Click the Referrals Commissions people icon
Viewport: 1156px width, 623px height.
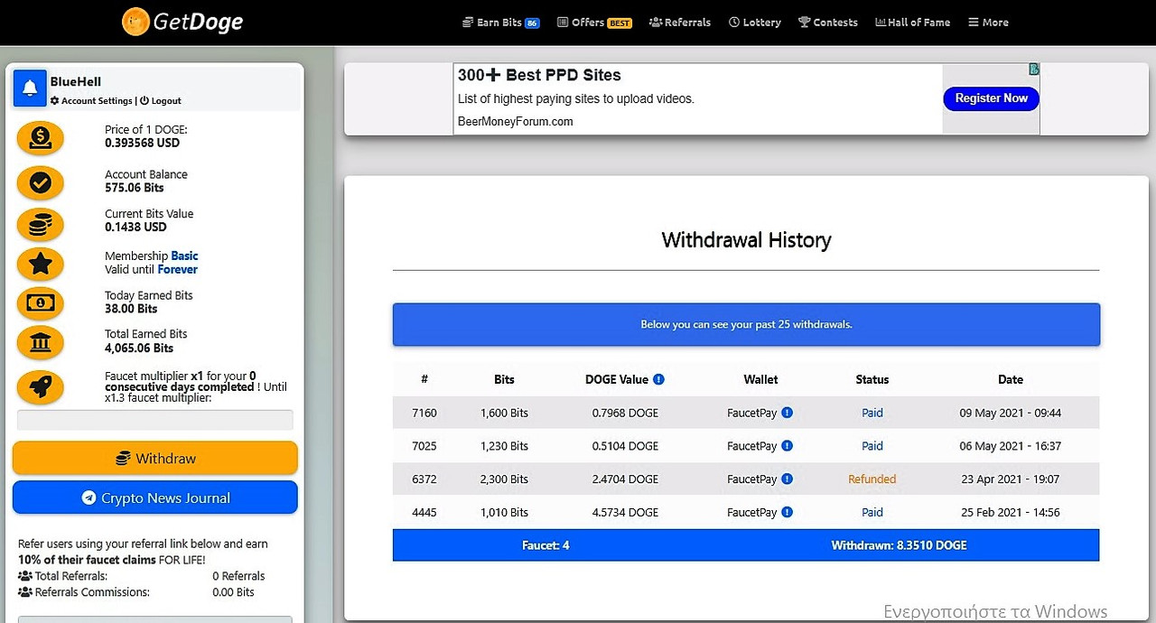[25, 592]
